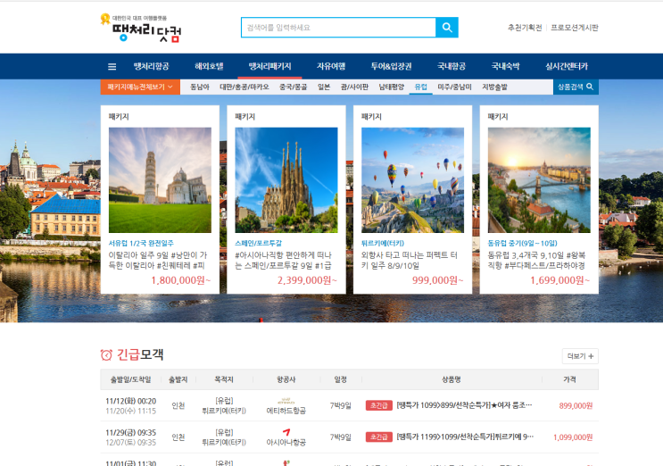The height and width of the screenshot is (466, 663).
Task: Open the 스페인/포르투갈 title link
Action: coord(259,243)
